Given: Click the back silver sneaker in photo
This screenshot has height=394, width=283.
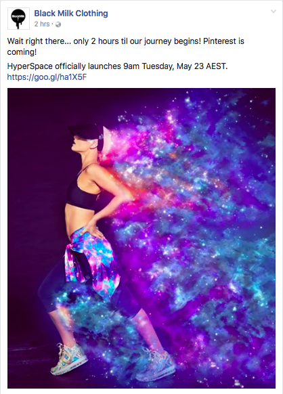Looking at the screenshot, I should (156, 364).
